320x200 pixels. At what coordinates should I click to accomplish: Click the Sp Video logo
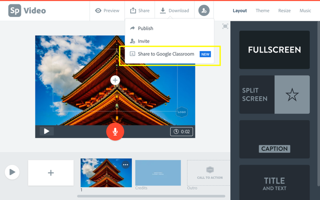27,11
